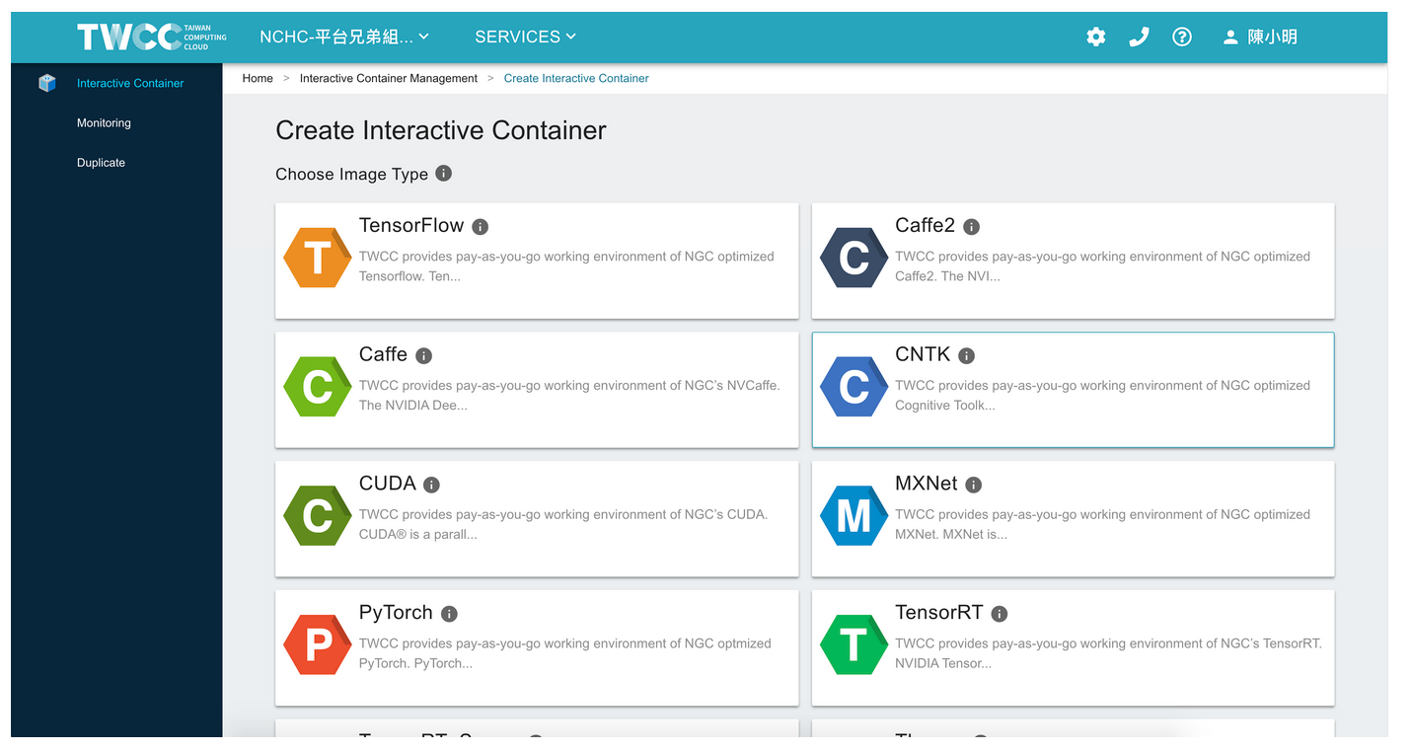Show info tooltip next to CUDA

pos(432,485)
